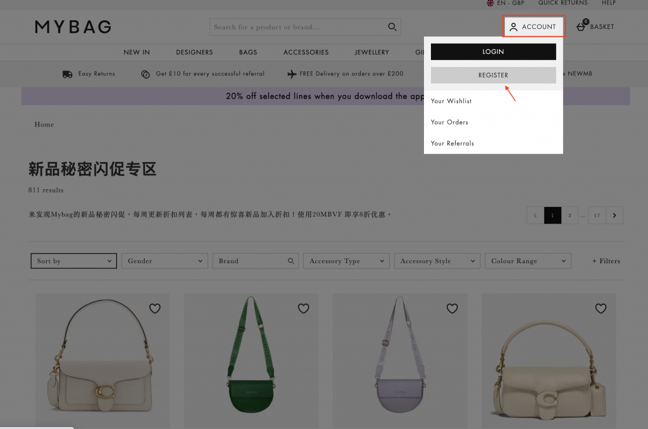Open the basket icon
The height and width of the screenshot is (429, 648).
coord(581,27)
